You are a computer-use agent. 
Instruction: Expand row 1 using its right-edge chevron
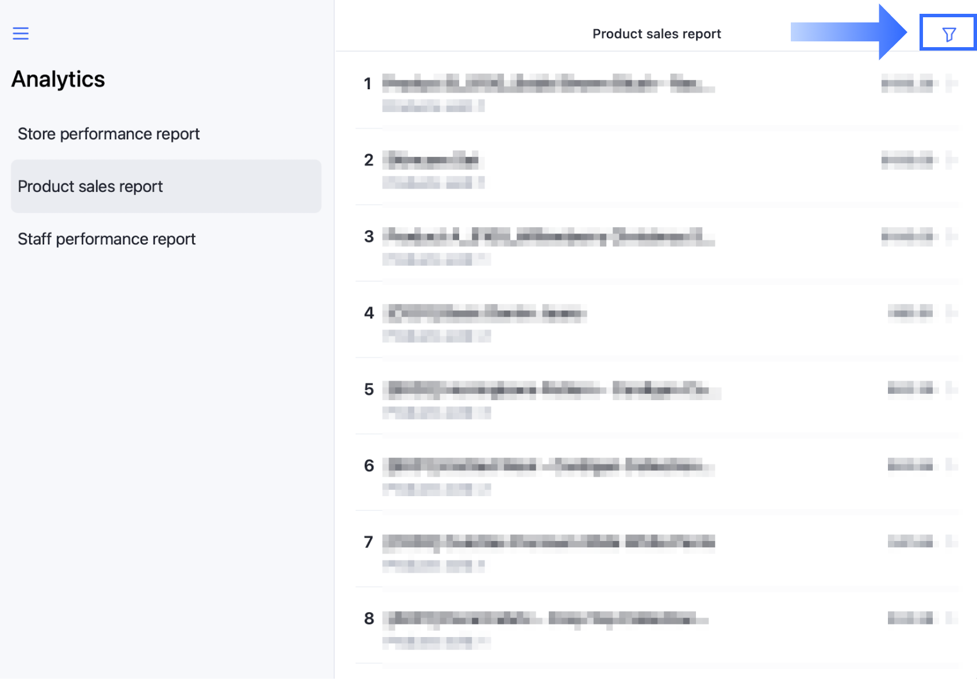[x=951, y=84]
